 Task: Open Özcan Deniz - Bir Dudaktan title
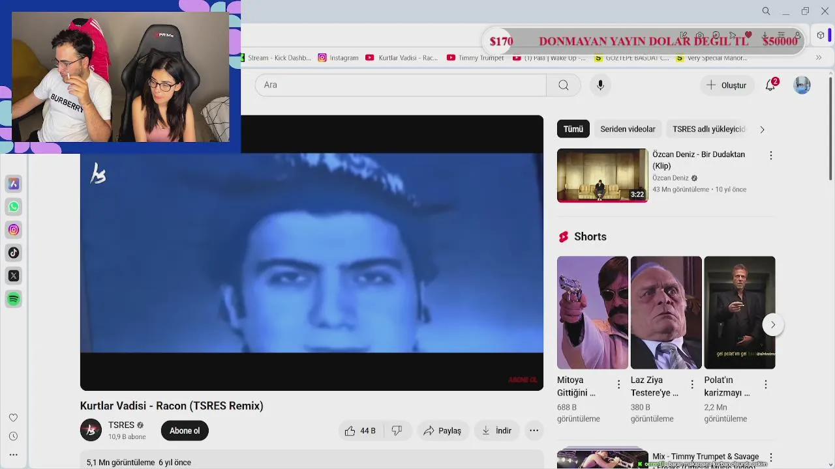point(699,160)
